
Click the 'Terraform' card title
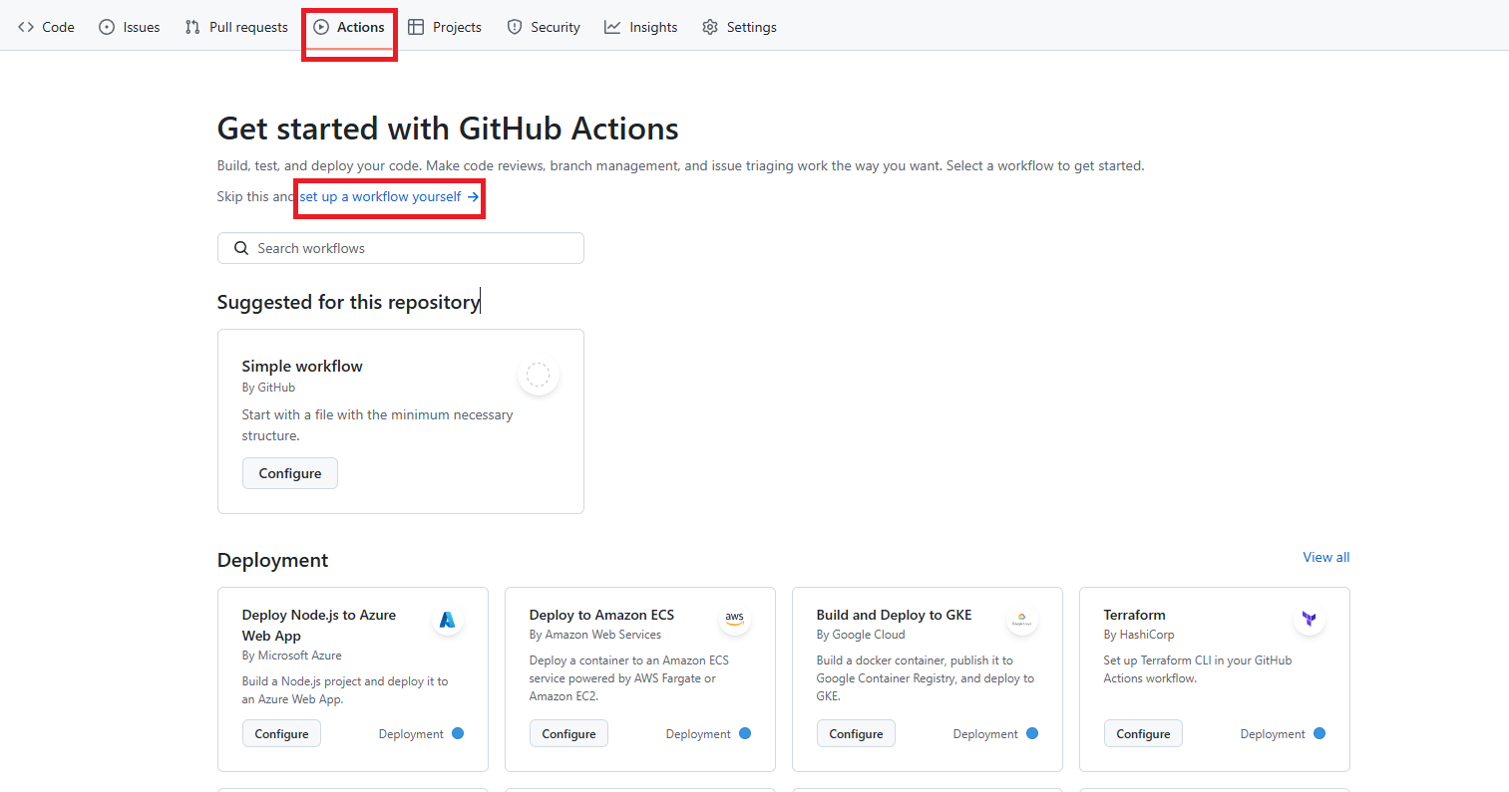pyautogui.click(x=1134, y=615)
